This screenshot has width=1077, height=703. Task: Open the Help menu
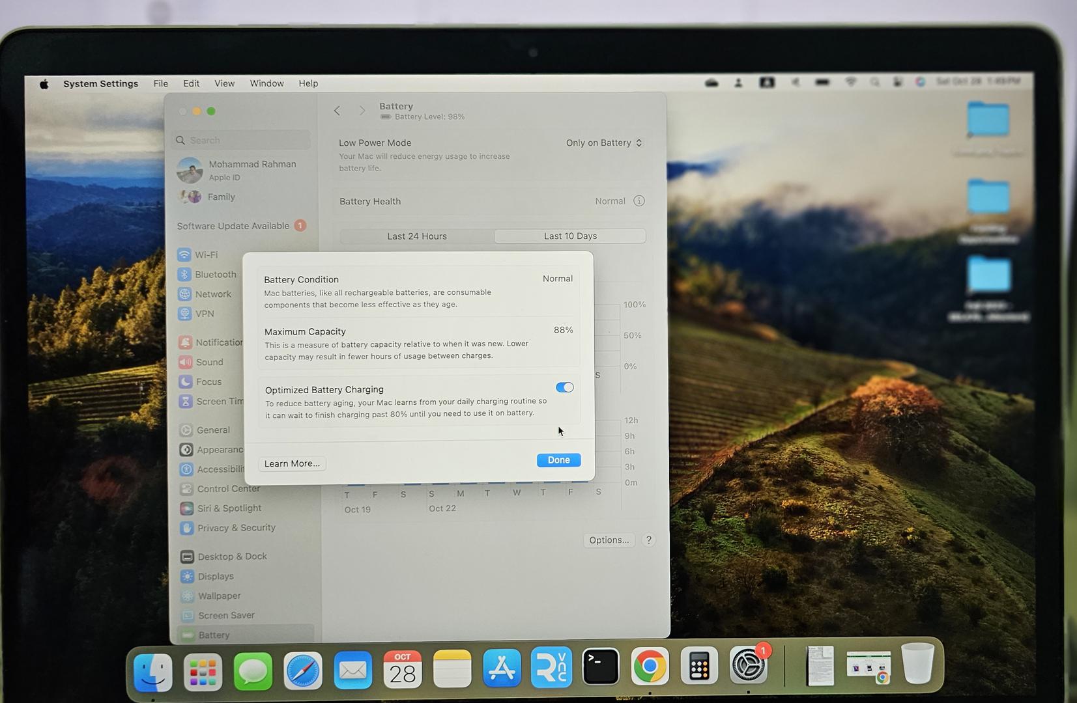point(308,83)
